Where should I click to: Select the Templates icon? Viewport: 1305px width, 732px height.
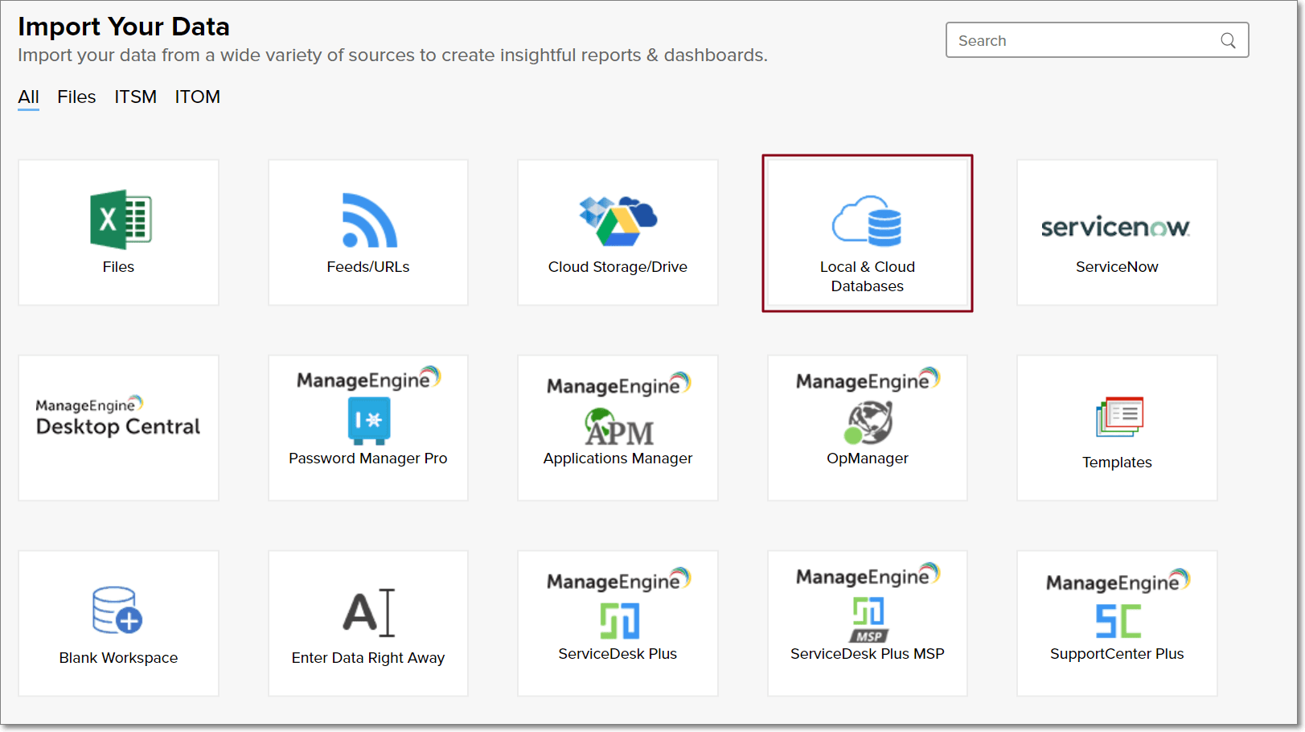coord(1119,417)
